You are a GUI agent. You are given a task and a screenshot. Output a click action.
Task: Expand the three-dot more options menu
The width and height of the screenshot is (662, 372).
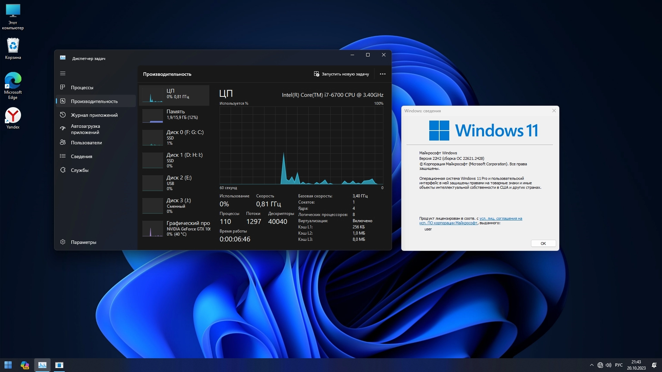[x=382, y=74]
